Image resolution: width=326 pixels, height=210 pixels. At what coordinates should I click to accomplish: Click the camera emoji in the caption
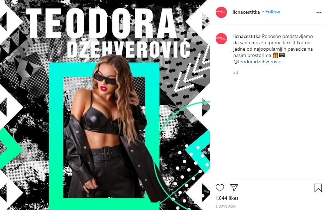click(282, 55)
